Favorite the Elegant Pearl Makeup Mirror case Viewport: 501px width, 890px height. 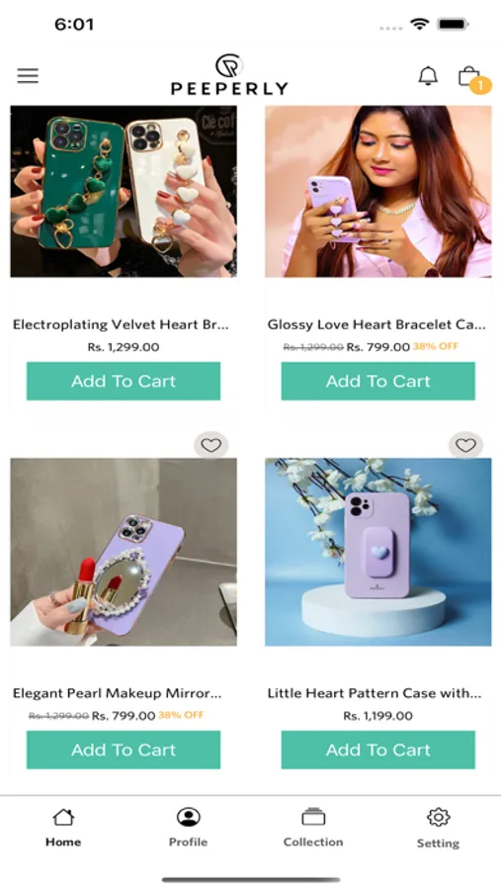[211, 446]
